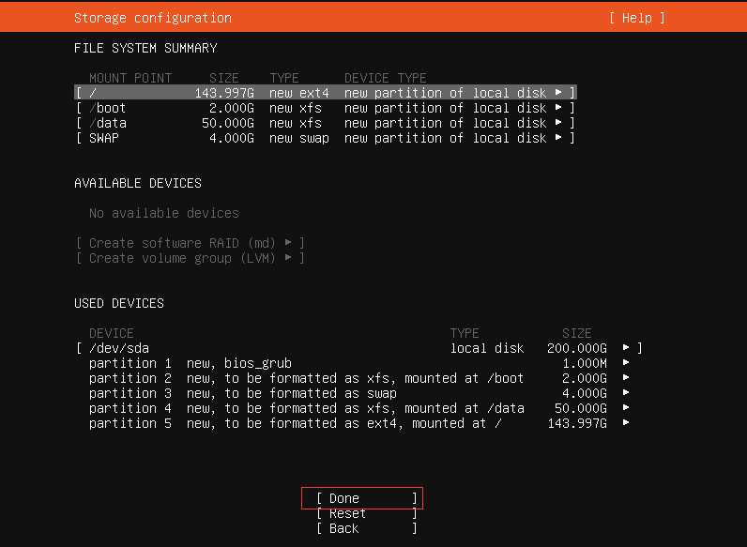Select the Done button
Image resolution: width=747 pixels, height=547 pixels.
366,498
